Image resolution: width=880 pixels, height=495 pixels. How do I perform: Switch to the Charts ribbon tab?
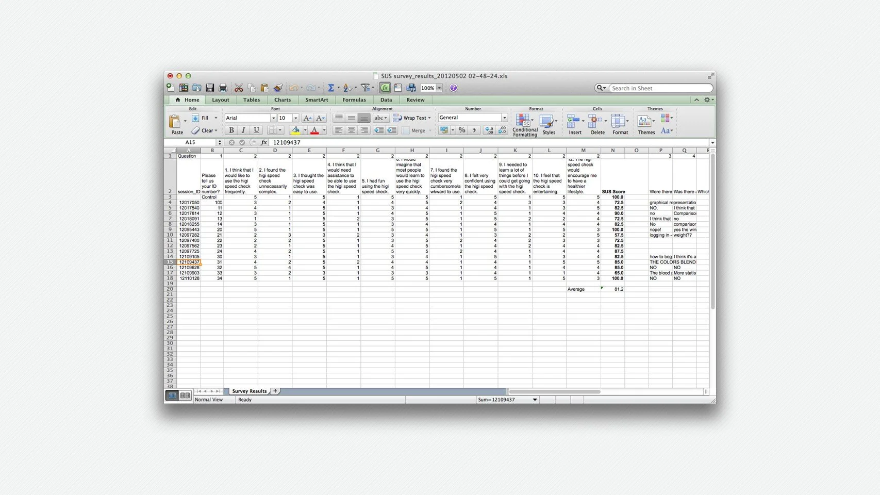(x=283, y=100)
